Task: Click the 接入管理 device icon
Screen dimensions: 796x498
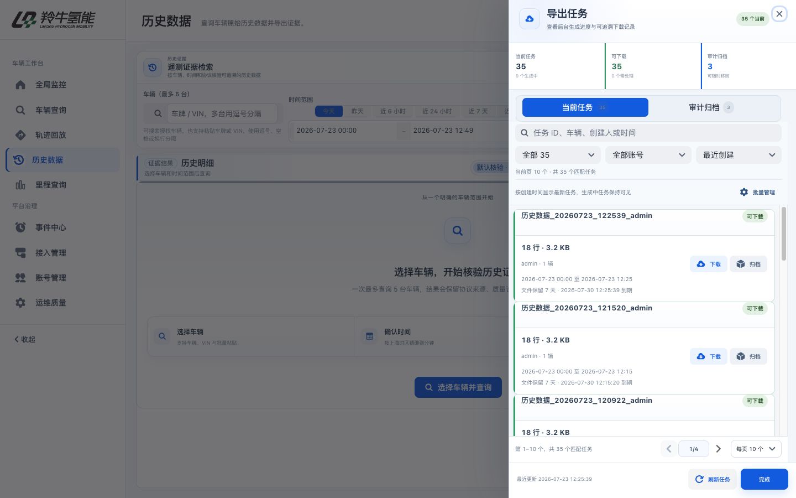Action: 20,253
